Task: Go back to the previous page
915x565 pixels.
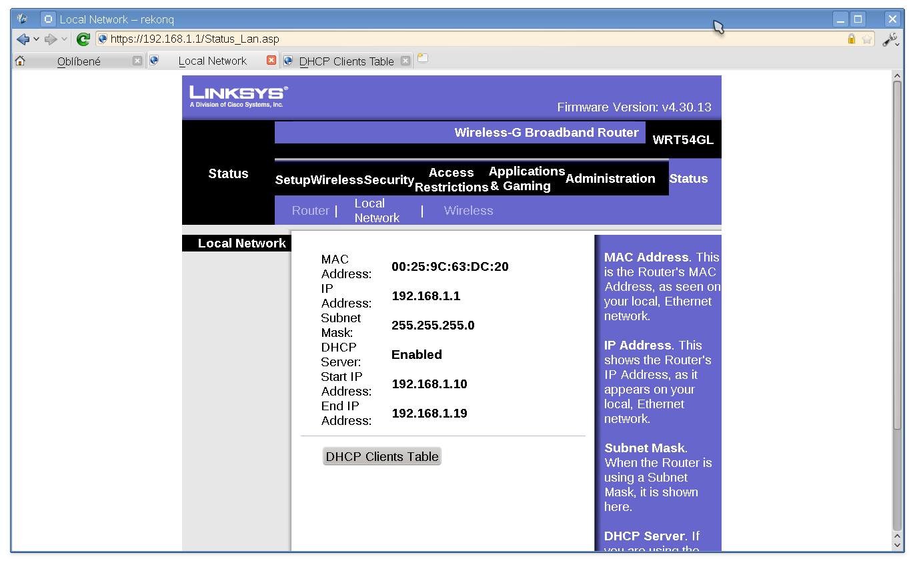Action: point(23,39)
